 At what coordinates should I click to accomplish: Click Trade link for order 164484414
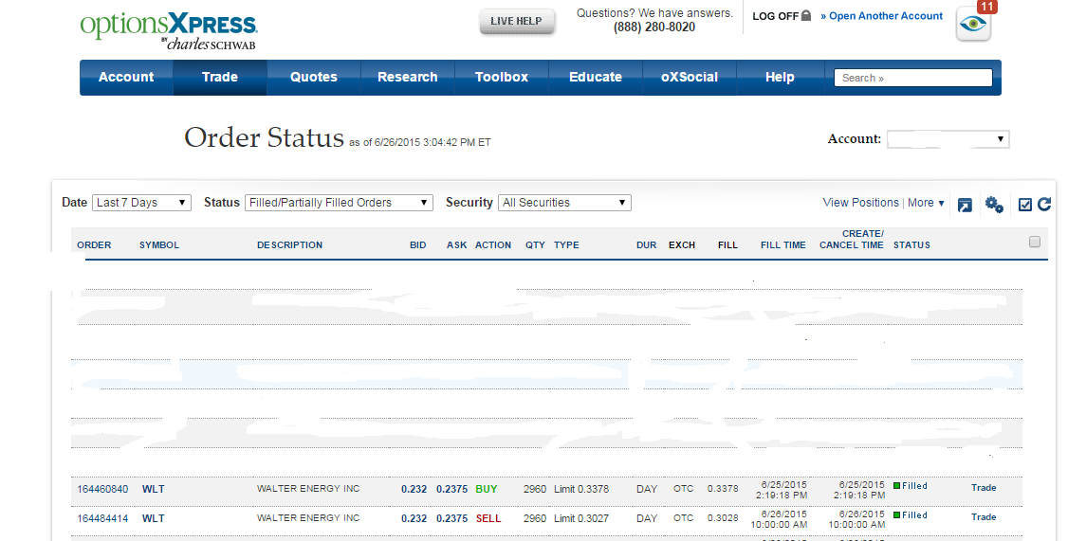click(x=984, y=516)
